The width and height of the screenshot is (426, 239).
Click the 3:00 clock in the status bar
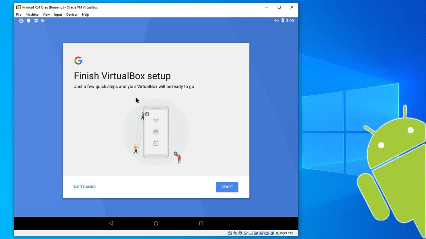click(289, 21)
